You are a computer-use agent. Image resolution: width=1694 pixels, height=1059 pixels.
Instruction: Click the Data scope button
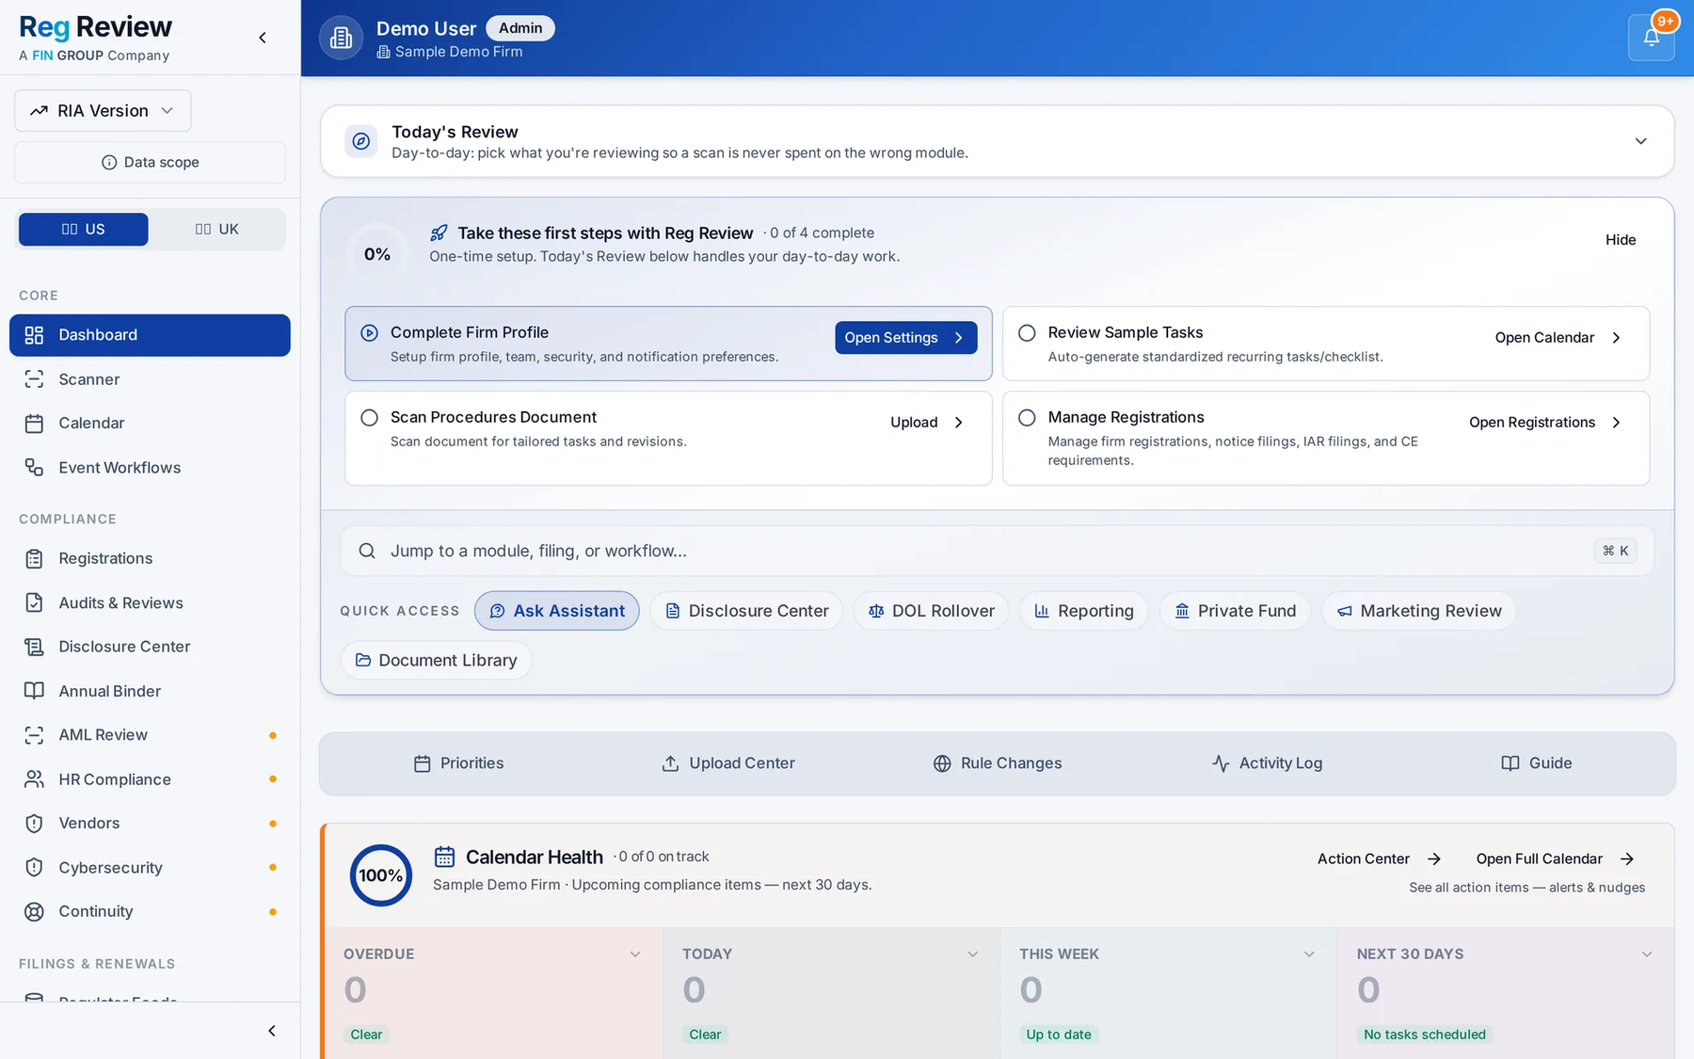(150, 162)
